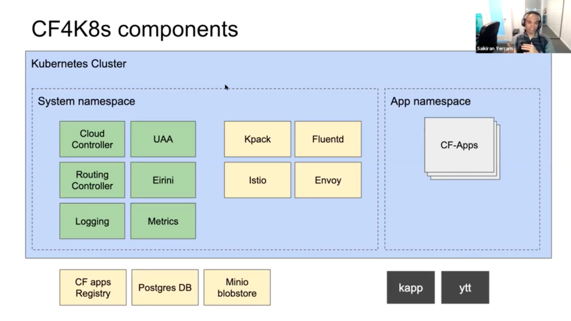This screenshot has width=571, height=321.
Task: Click the 'Kubernetes Cluster' label
Action: coord(79,64)
